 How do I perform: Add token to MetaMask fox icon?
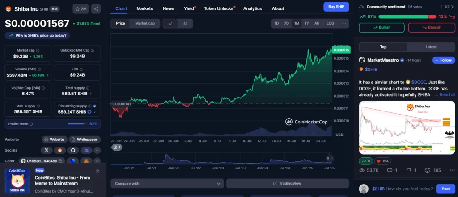click(86, 161)
